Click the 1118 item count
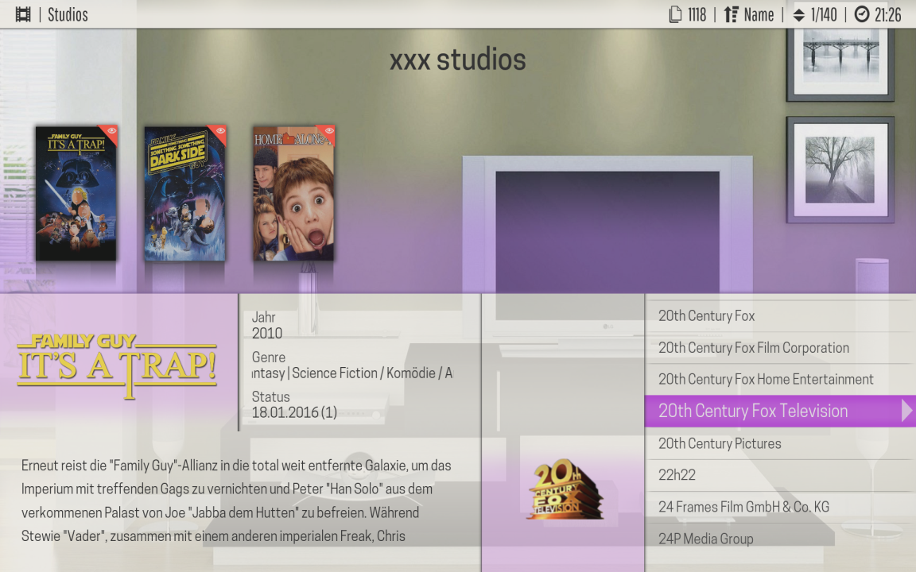 tap(697, 14)
